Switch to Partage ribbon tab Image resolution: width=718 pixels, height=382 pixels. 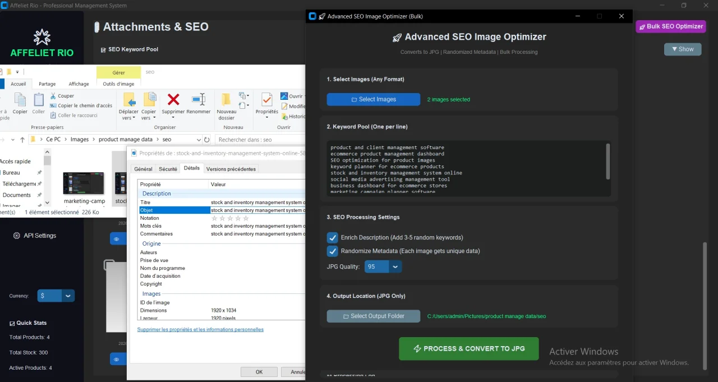tap(47, 84)
